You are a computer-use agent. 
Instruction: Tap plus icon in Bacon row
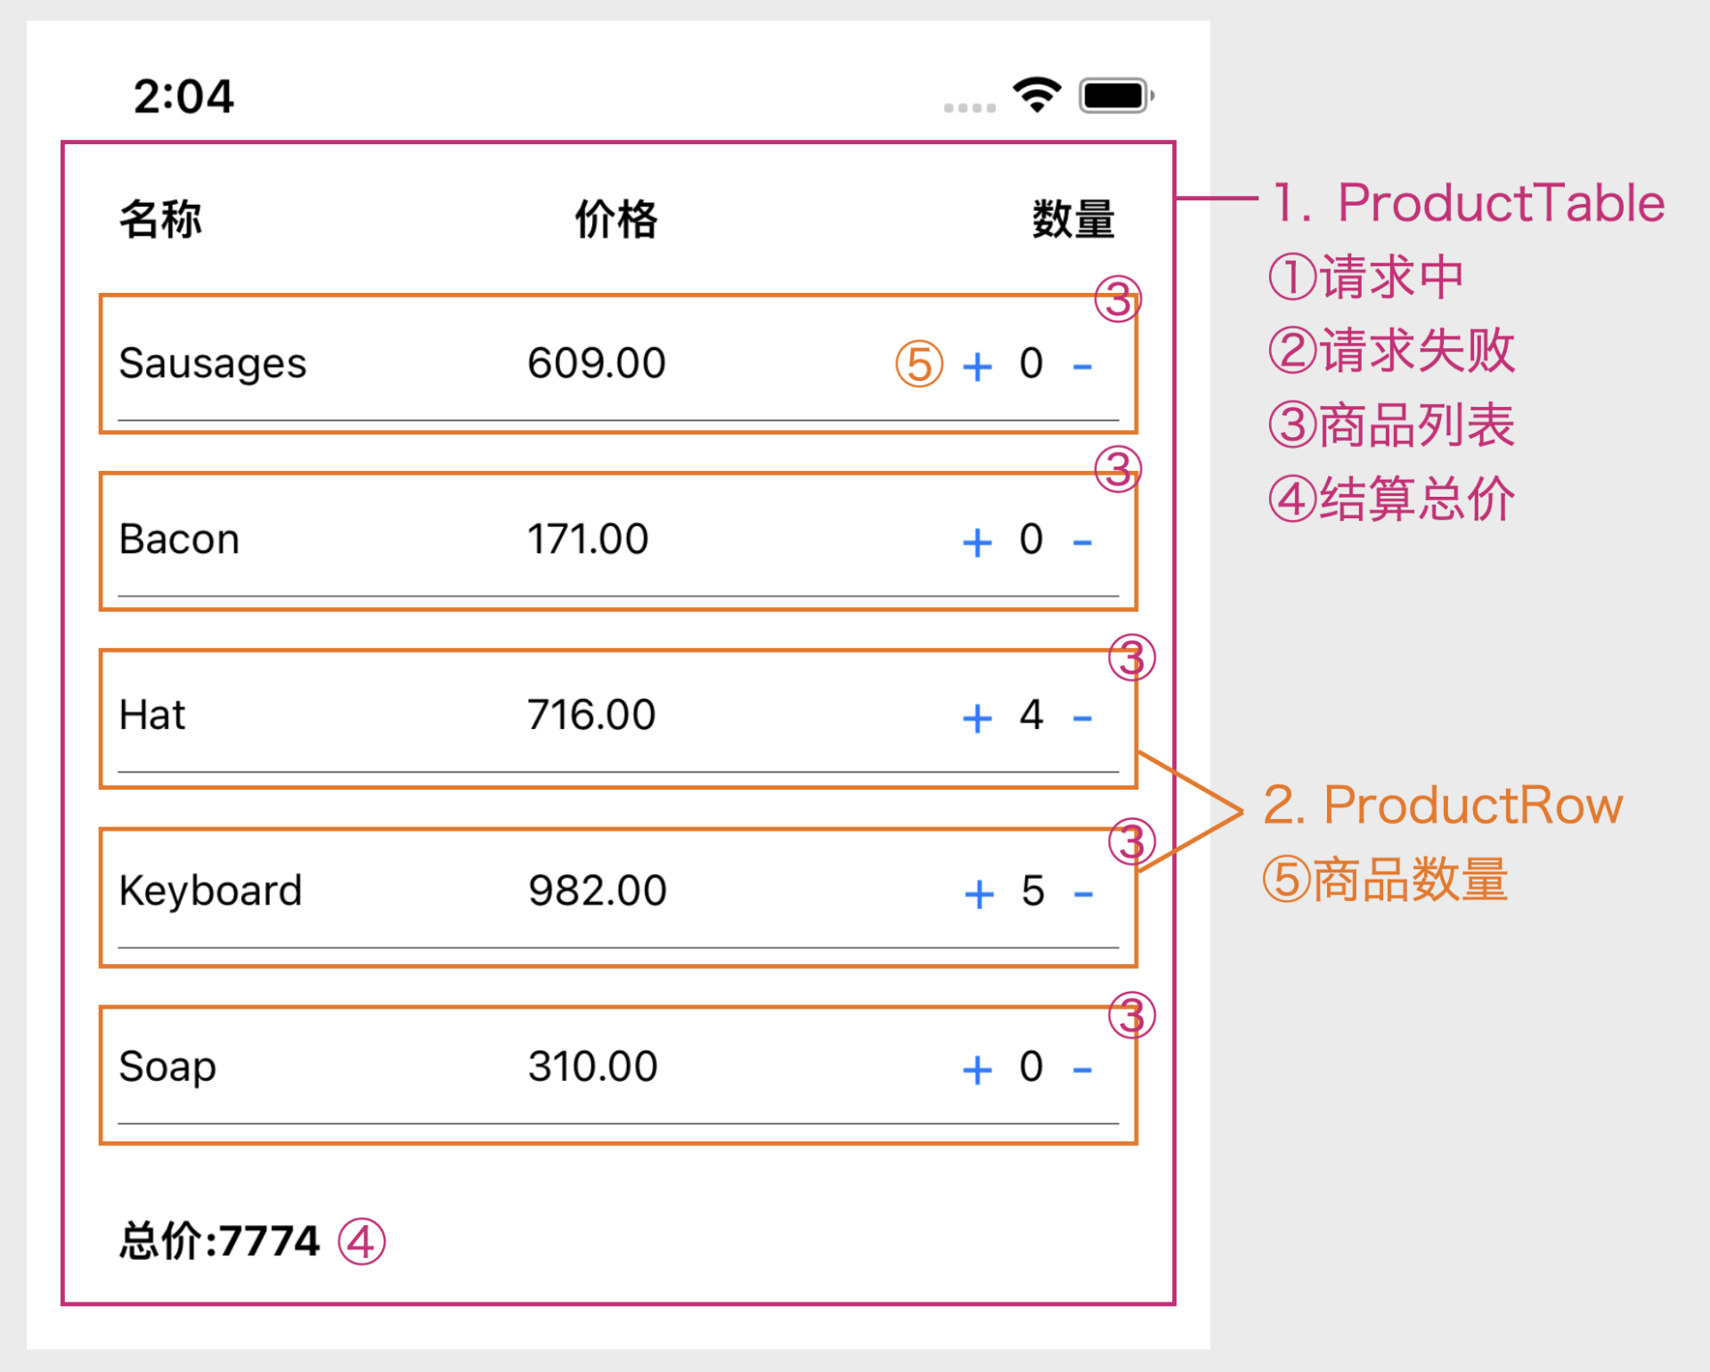click(x=977, y=541)
